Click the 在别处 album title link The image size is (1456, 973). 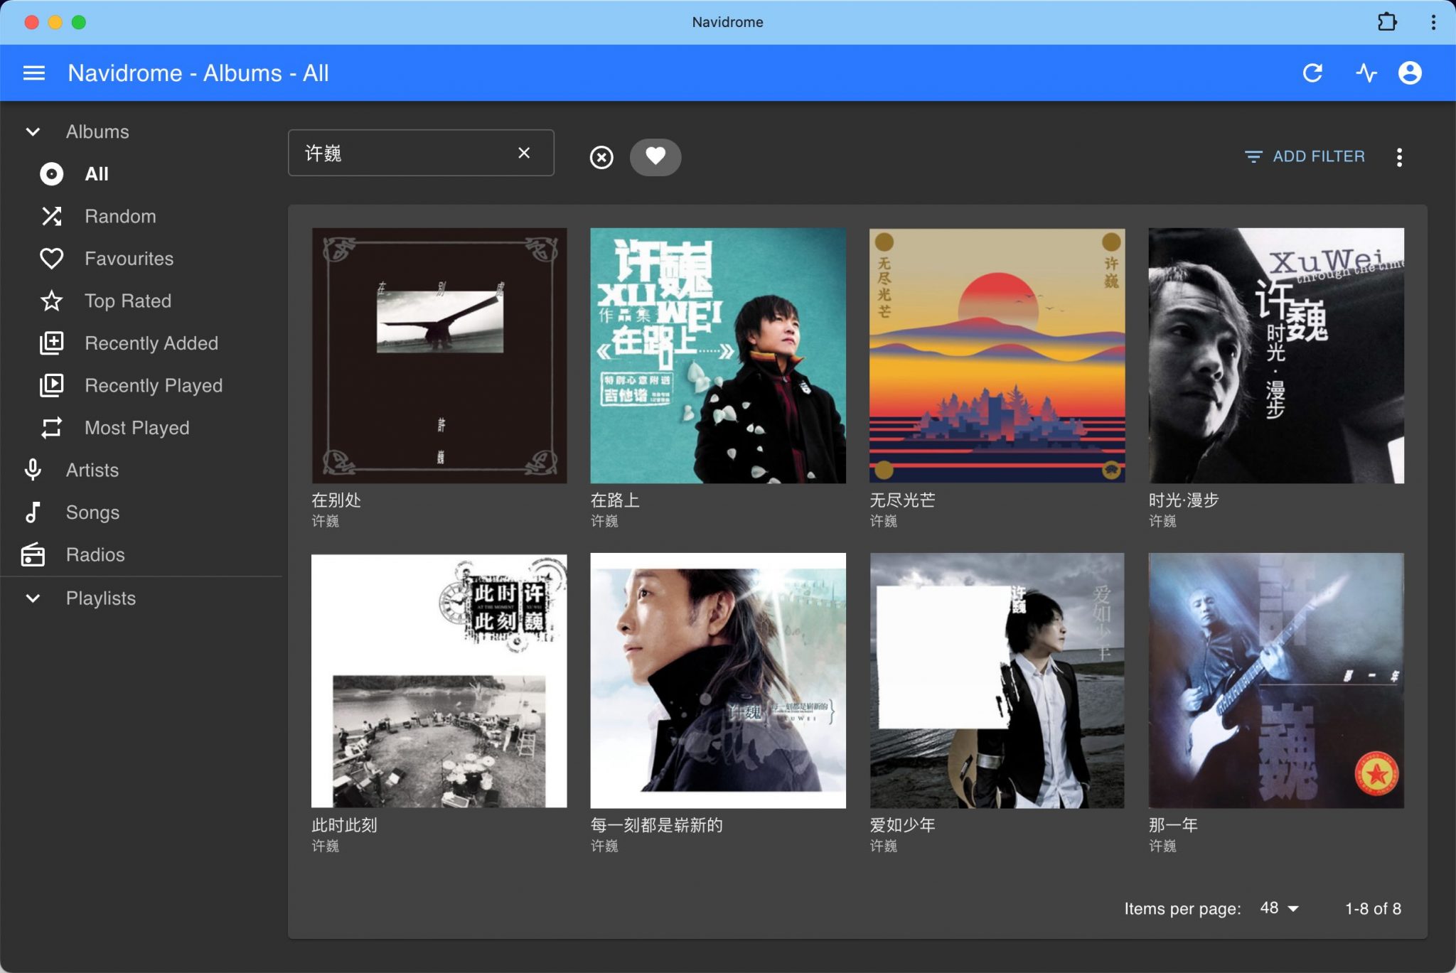click(336, 500)
